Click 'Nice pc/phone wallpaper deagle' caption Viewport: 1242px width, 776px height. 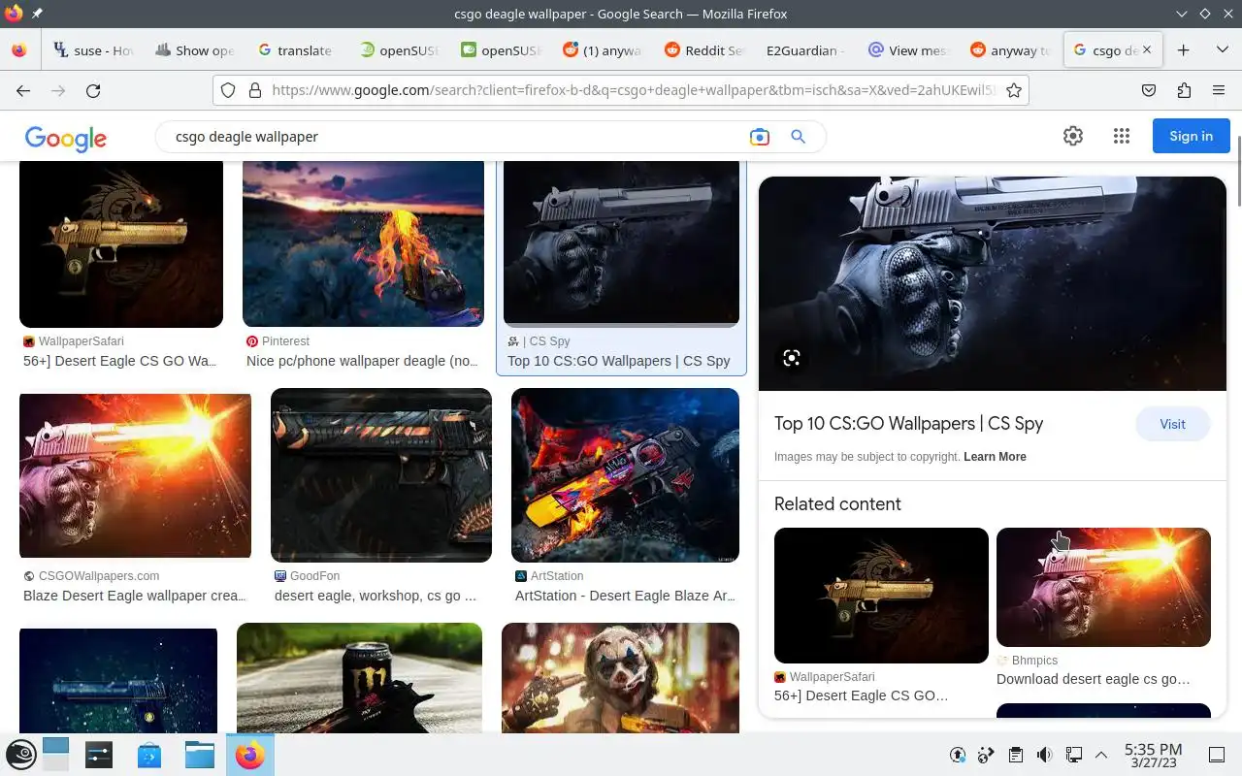click(x=362, y=361)
